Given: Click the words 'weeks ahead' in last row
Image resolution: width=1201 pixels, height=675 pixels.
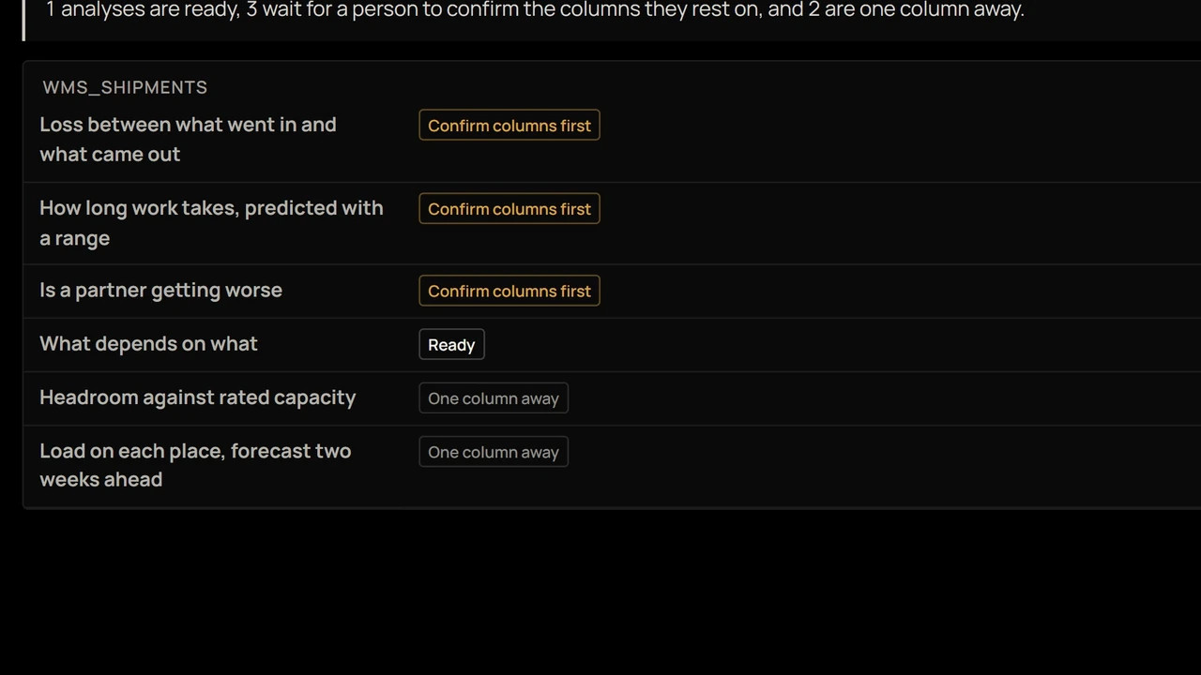Looking at the screenshot, I should point(100,479).
